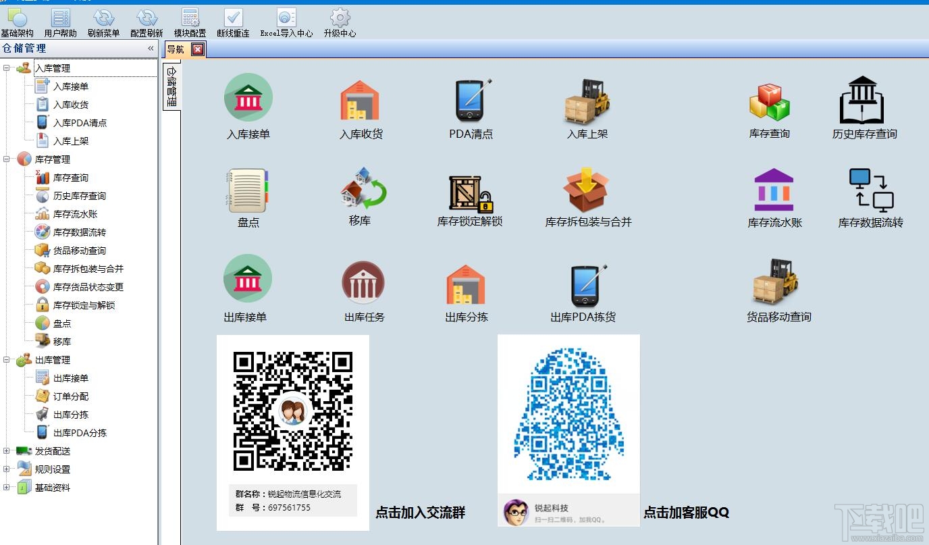Open the 出库任务 brown building icon

point(363,282)
